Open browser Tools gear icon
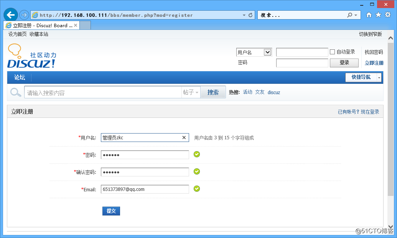This screenshot has height=238, width=397. 388,15
